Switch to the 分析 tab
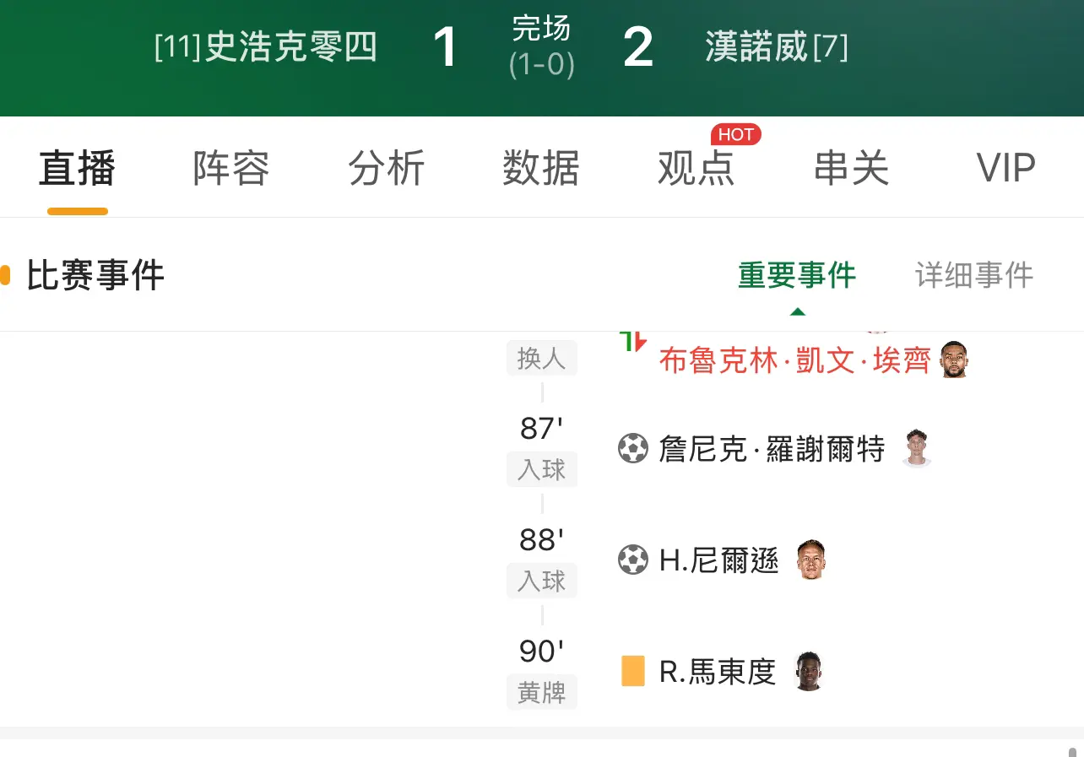1084x757 pixels. coord(387,168)
